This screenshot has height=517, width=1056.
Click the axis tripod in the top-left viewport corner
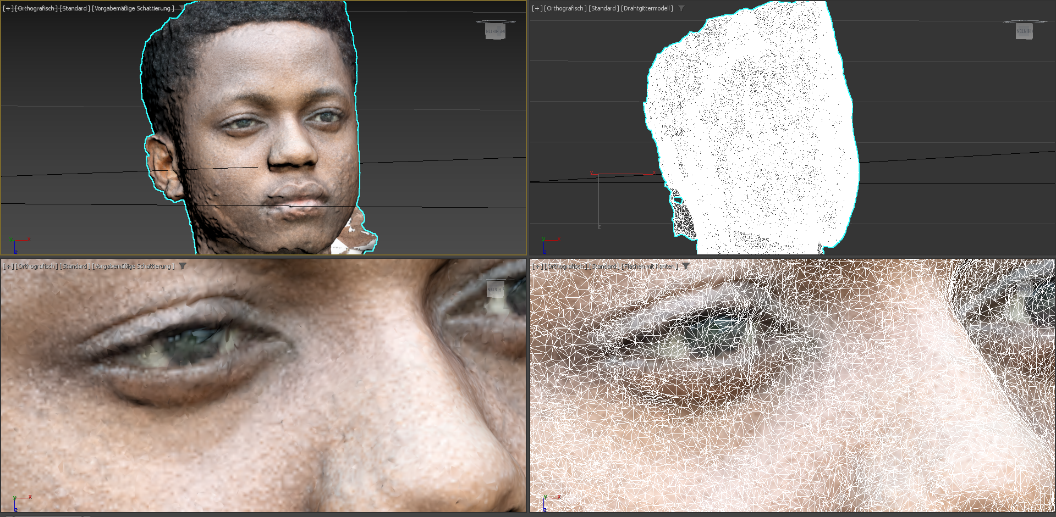point(18,244)
